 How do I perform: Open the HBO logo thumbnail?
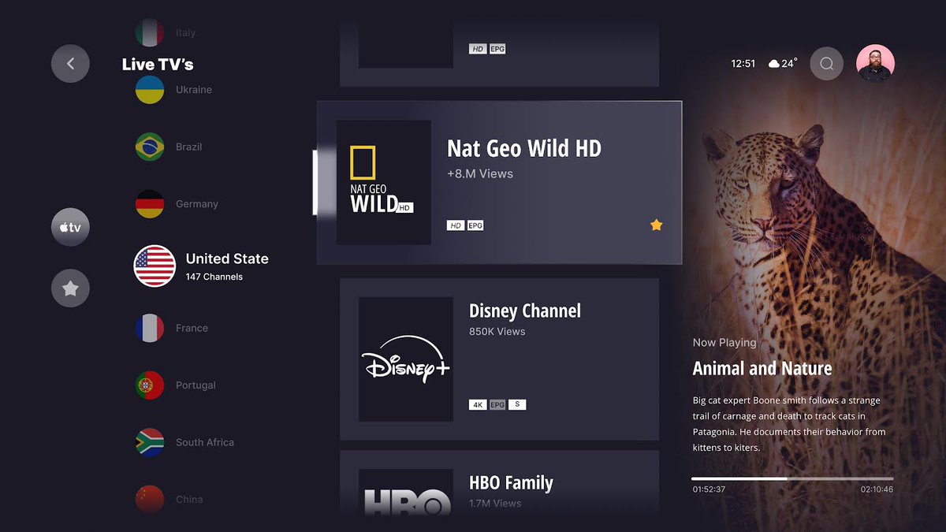[x=406, y=493]
